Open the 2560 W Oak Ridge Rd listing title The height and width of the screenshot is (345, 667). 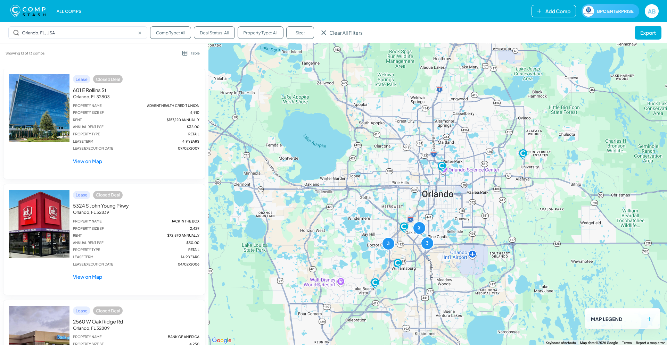[98, 322]
